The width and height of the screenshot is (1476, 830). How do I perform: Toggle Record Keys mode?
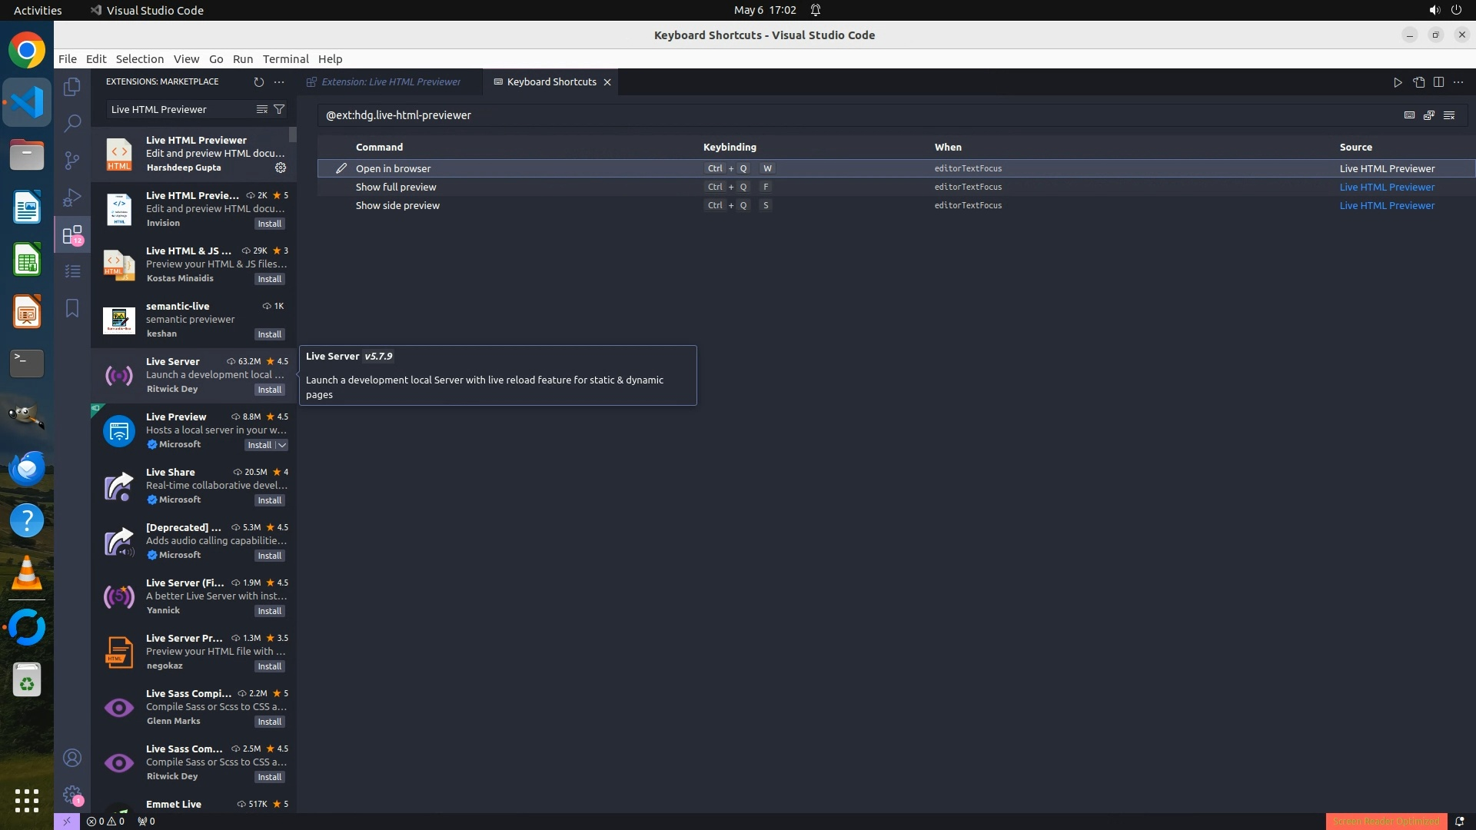point(1409,115)
